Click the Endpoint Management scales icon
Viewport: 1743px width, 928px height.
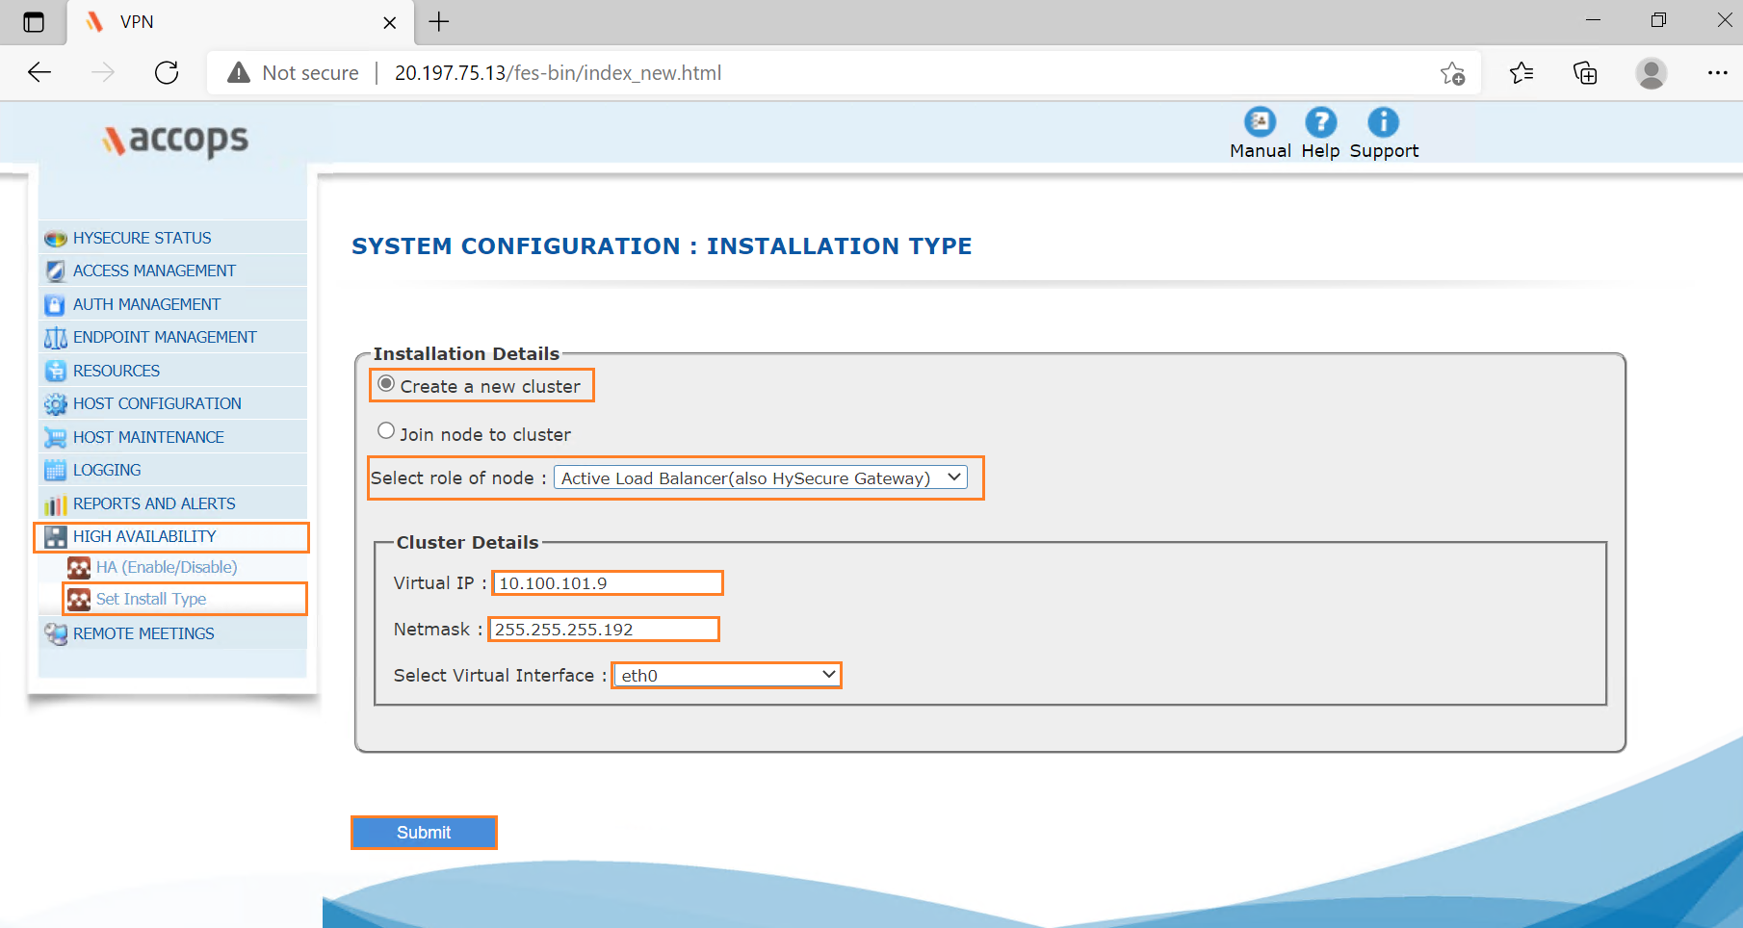click(x=56, y=337)
